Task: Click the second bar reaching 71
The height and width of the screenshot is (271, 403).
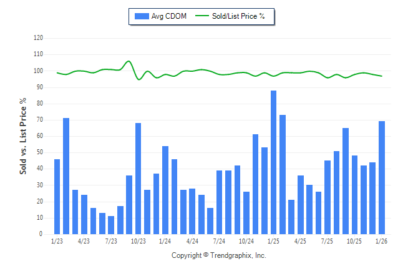Action: pyautogui.click(x=66, y=176)
